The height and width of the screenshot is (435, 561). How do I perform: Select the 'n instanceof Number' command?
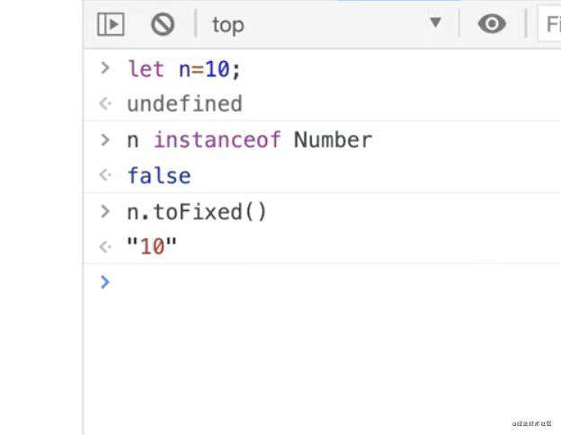coord(250,140)
